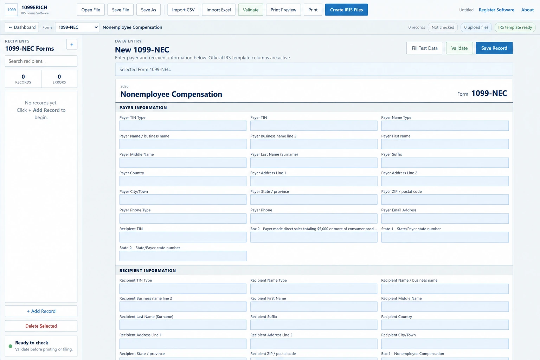Image resolution: width=540 pixels, height=360 pixels.
Task: Import a CSV file
Action: click(184, 10)
